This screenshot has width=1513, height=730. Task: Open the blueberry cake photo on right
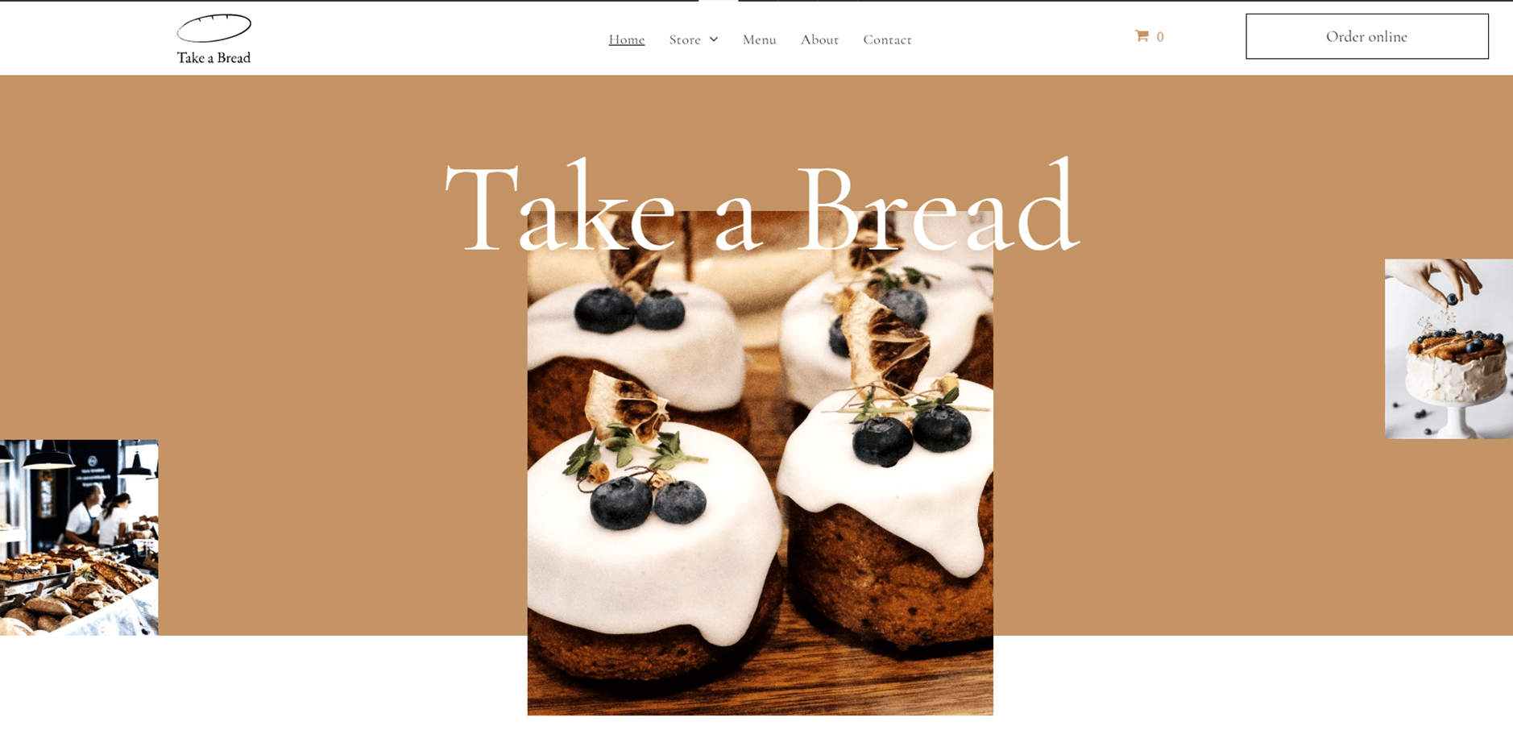(1449, 349)
